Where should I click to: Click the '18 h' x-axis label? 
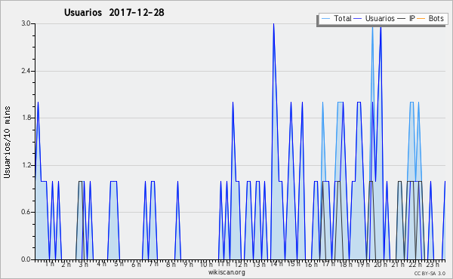[x=346, y=264]
